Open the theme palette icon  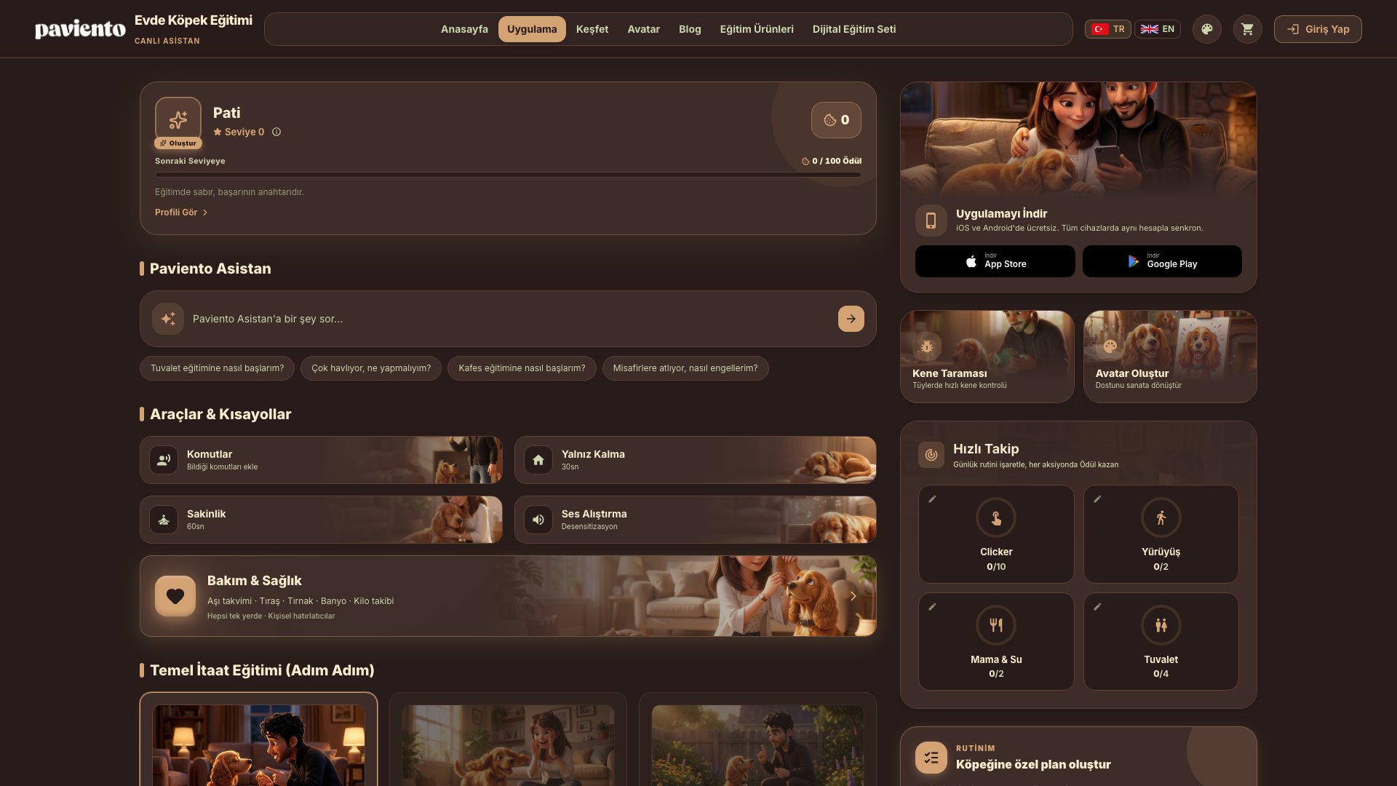coord(1207,29)
